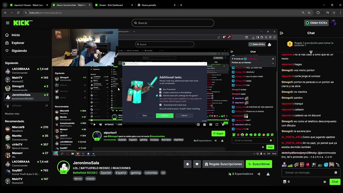Open Chrome's tab search dropdown arrow

[5, 5]
